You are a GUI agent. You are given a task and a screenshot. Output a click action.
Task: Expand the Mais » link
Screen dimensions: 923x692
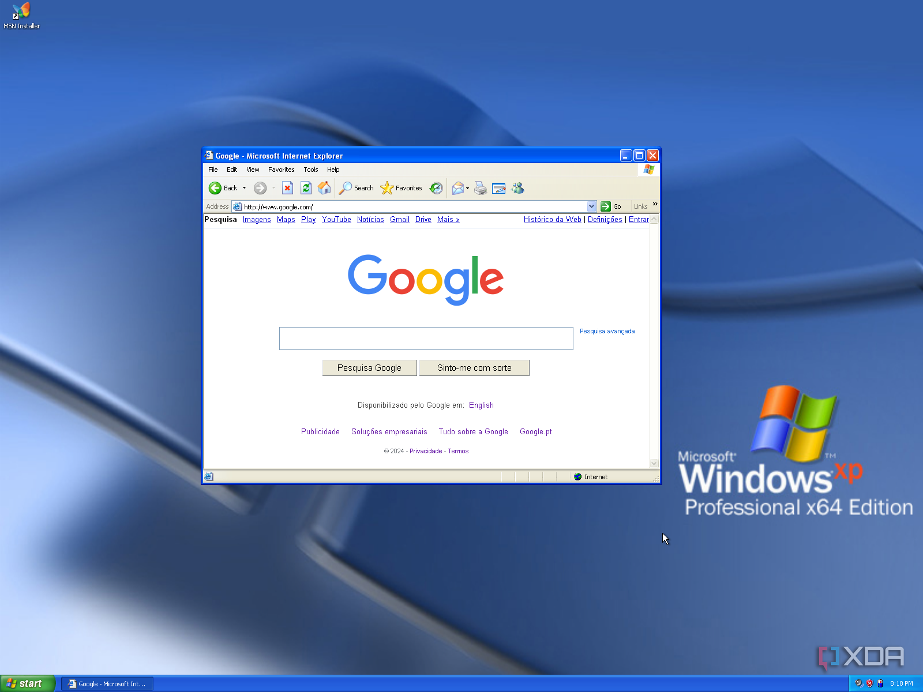(x=448, y=220)
